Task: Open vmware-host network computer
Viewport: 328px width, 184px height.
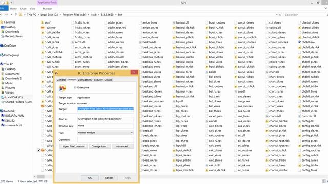Action: pos(13,125)
